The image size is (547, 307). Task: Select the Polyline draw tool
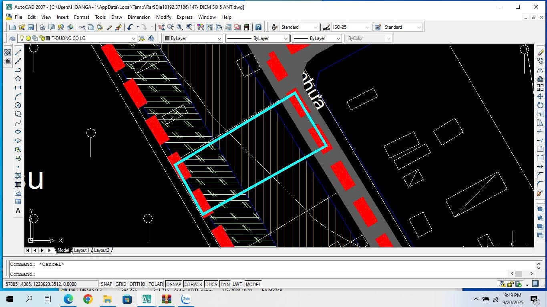point(18,70)
